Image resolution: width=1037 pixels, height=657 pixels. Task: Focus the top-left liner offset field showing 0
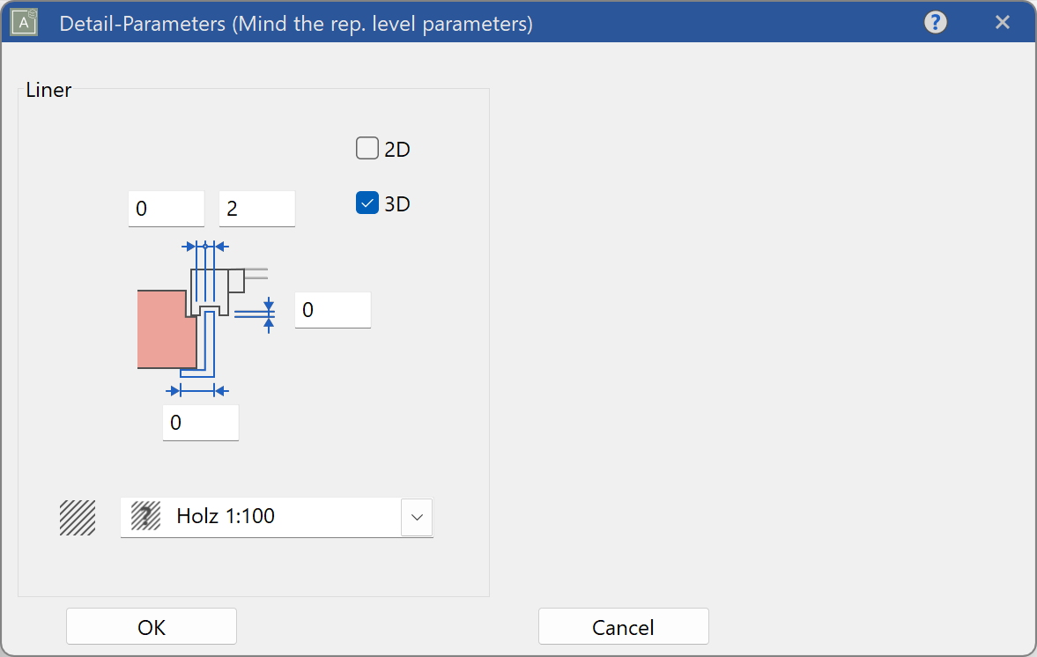click(166, 209)
